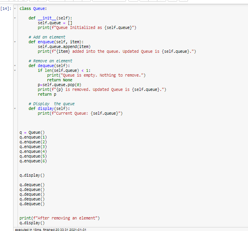The height and width of the screenshot is (231, 248).
Task: Click the 'q.enqueue(5)' line
Action: tap(33, 156)
